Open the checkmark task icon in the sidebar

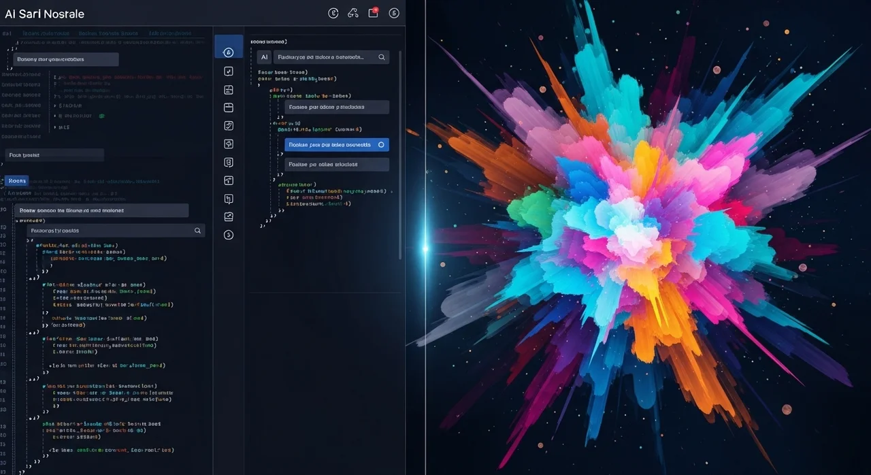[x=229, y=71]
